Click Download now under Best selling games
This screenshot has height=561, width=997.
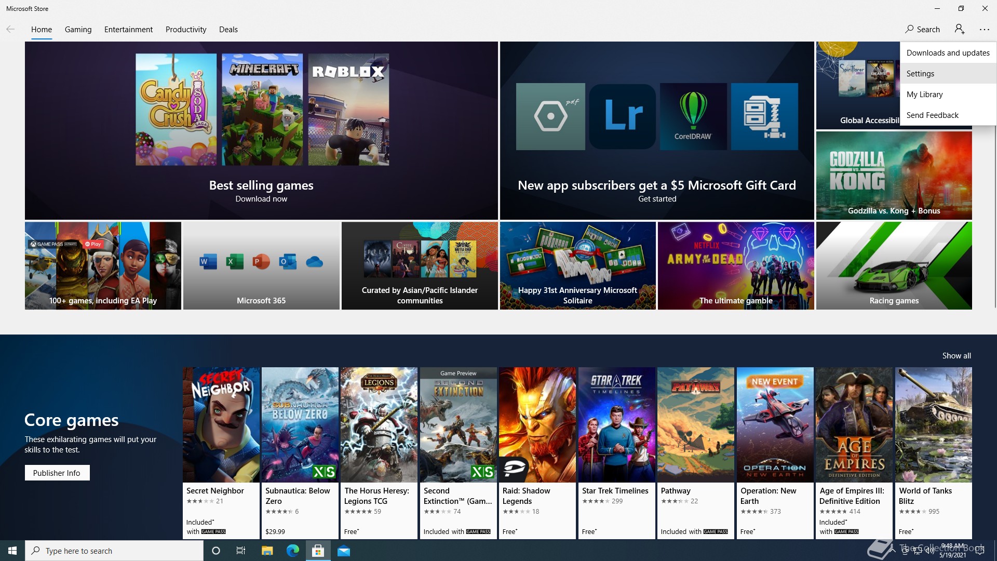(x=261, y=198)
